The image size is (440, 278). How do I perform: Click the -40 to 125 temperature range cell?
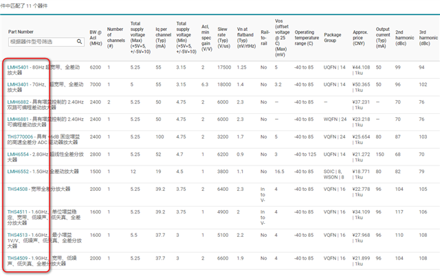click(305, 154)
